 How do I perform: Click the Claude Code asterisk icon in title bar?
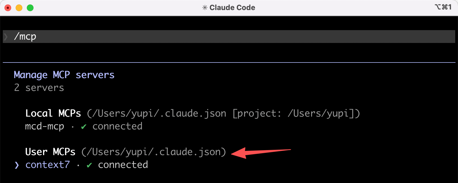point(205,8)
